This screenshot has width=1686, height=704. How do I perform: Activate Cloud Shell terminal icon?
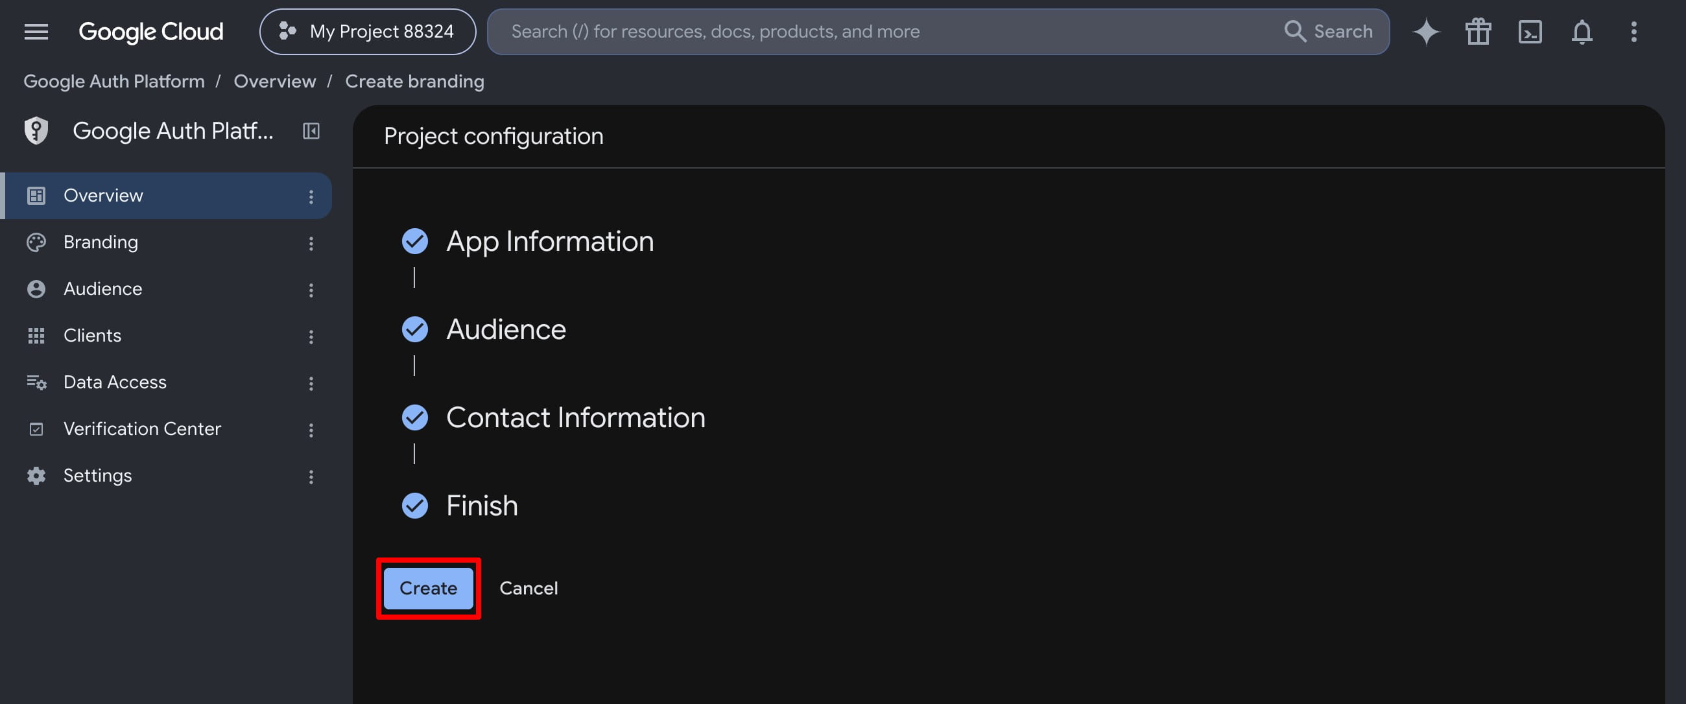[1530, 31]
